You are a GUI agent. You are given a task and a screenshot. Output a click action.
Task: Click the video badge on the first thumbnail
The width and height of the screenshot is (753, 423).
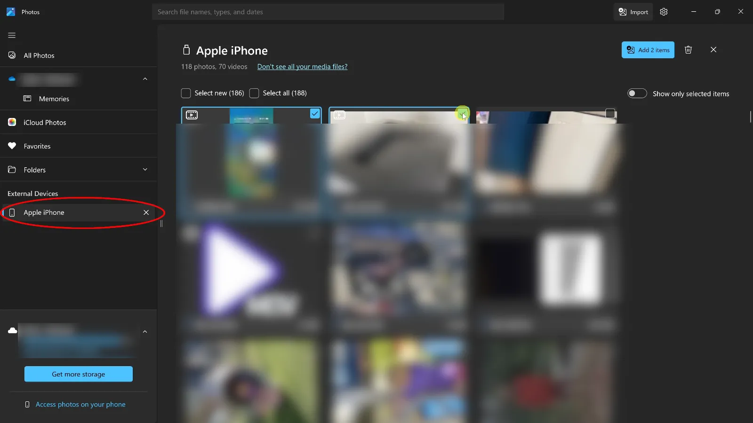tap(191, 114)
